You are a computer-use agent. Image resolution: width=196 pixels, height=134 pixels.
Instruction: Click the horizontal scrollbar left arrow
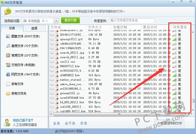click(x=51, y=114)
